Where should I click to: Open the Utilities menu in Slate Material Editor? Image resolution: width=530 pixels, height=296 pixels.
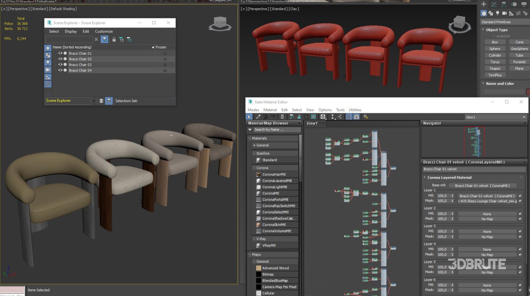(355, 110)
